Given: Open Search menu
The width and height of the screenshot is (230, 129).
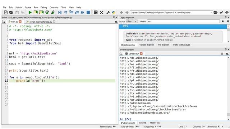Looking at the screenshot, I should [x=18, y=8].
